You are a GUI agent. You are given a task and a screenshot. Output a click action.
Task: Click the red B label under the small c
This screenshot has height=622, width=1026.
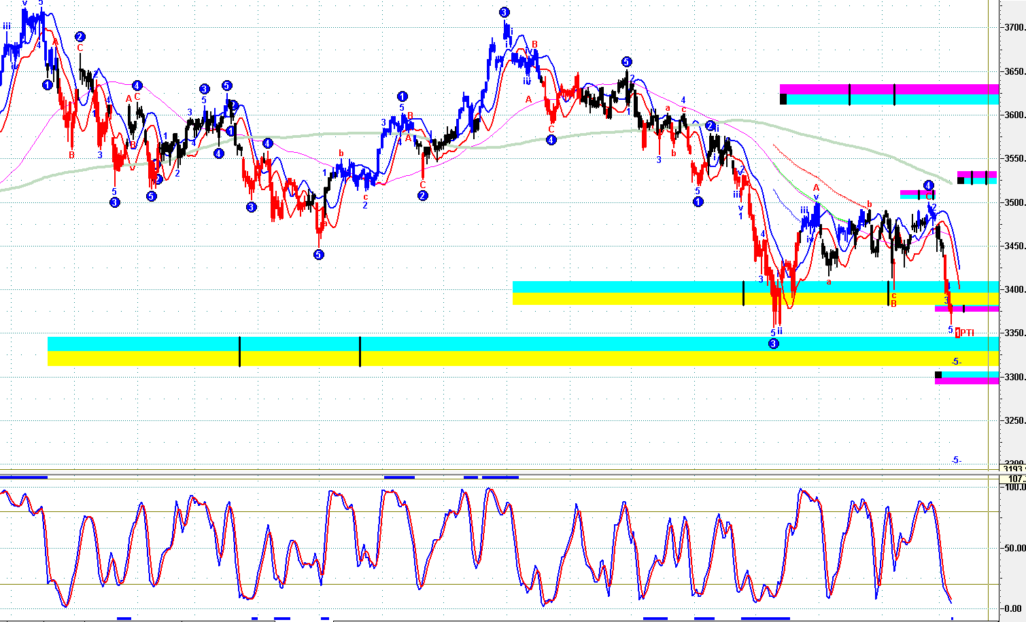(x=893, y=304)
